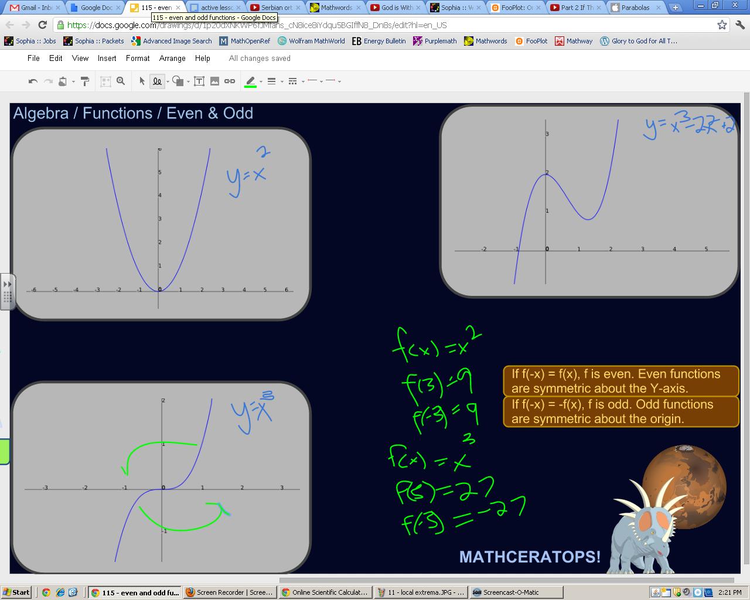Activate the paint format roller
Image resolution: width=750 pixels, height=600 pixels.
tap(85, 81)
